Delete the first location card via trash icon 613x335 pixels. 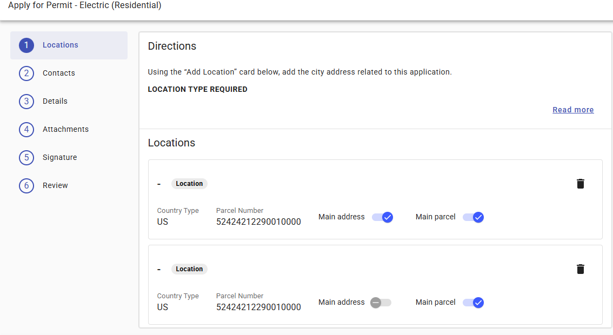click(580, 184)
